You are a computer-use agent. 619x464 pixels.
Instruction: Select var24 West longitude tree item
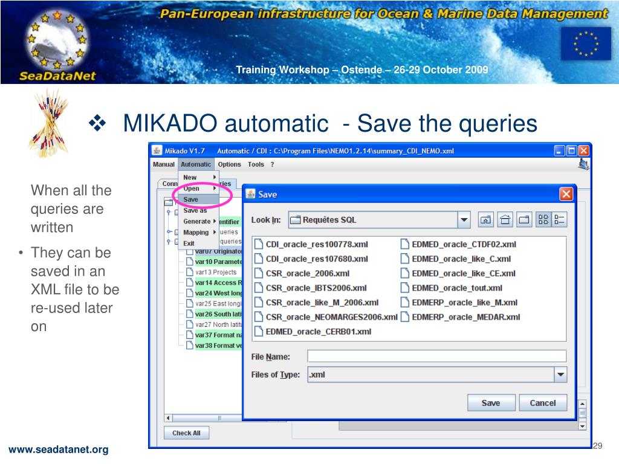click(215, 293)
